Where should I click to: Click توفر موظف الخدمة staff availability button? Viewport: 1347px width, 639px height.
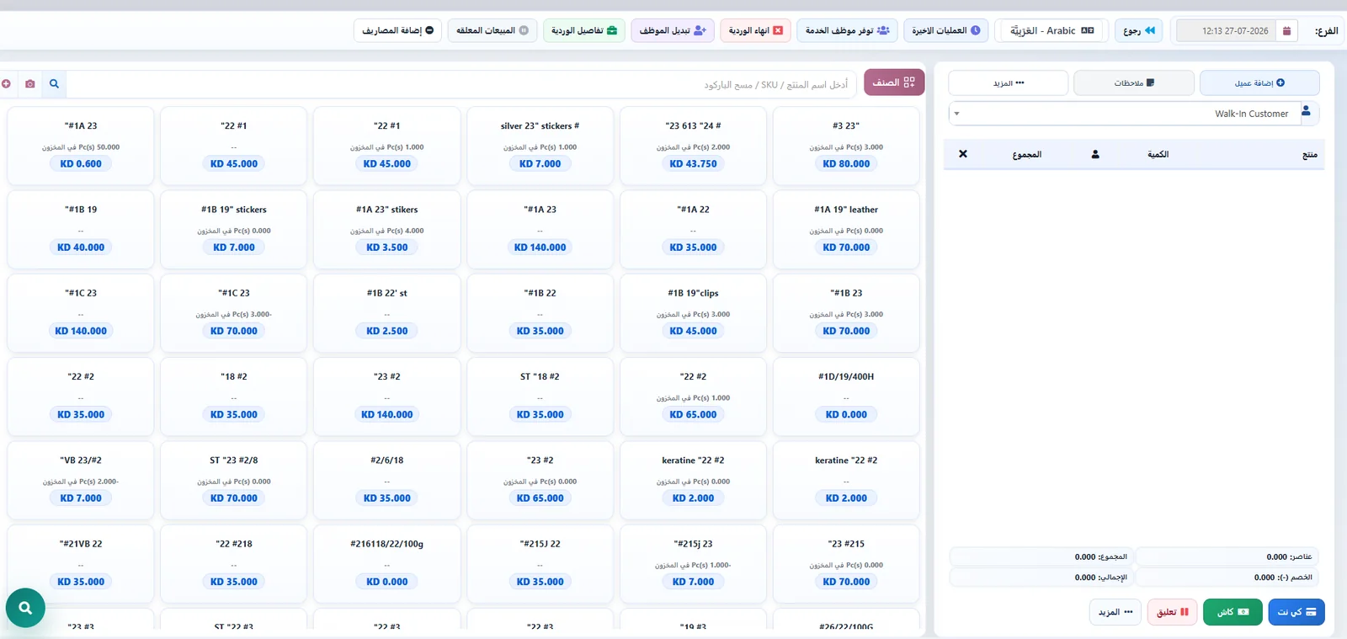click(847, 31)
